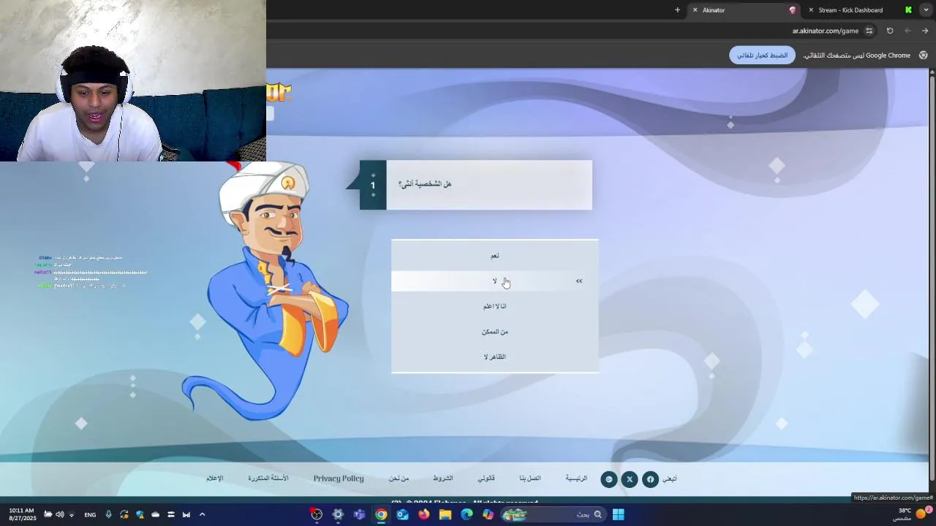Viewport: 936px width, 526px height.
Task: Open the weather widget showing 38°C
Action: [913, 514]
